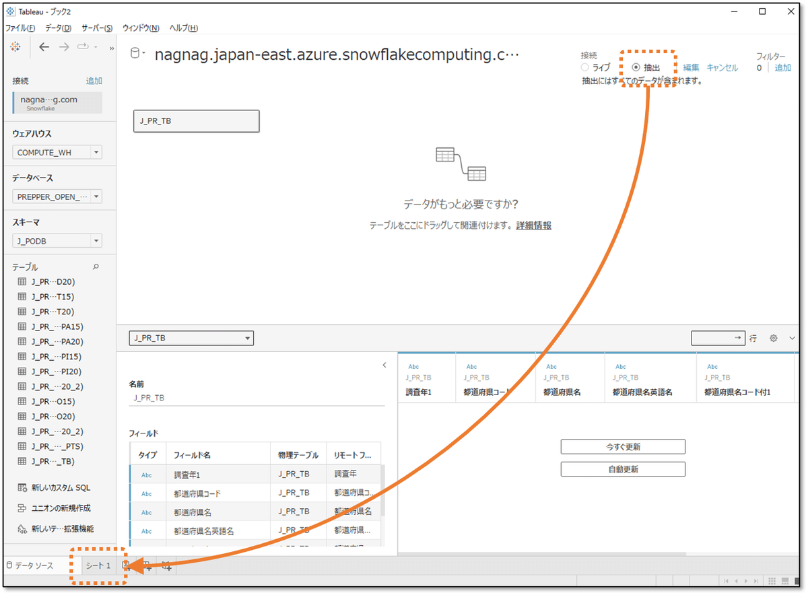Select table J_PR_···PA20) in table list
The height and width of the screenshot is (595, 808).
[57, 341]
